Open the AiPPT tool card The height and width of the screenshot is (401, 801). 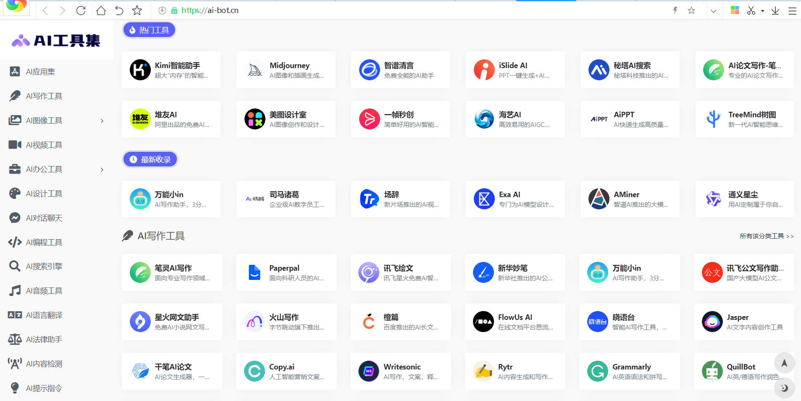click(630, 119)
